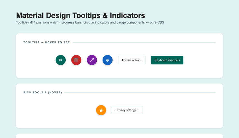Click the info icon in Privacy settings
The width and height of the screenshot is (239, 138).
coord(138,110)
